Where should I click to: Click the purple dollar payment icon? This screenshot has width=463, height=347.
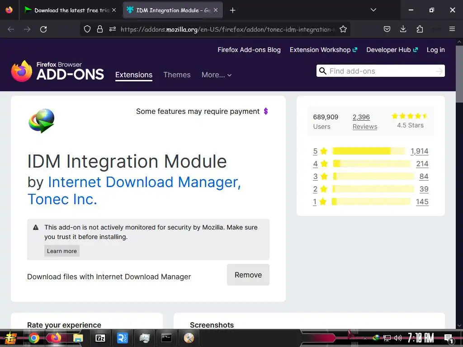tap(266, 111)
